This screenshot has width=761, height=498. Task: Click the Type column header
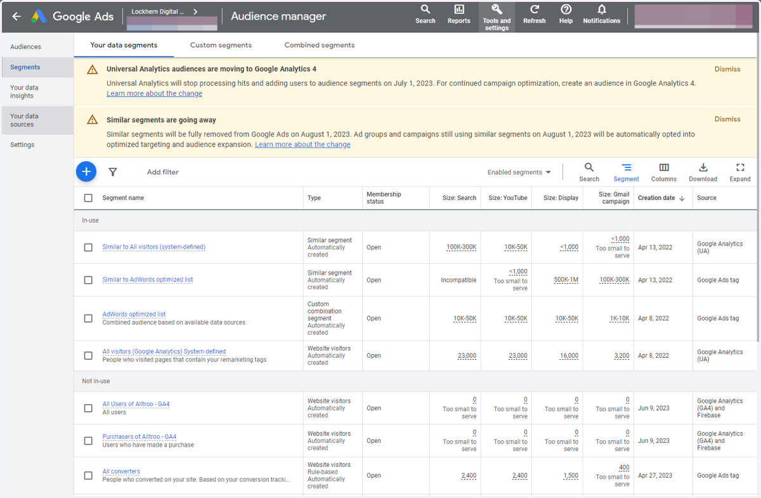point(314,198)
